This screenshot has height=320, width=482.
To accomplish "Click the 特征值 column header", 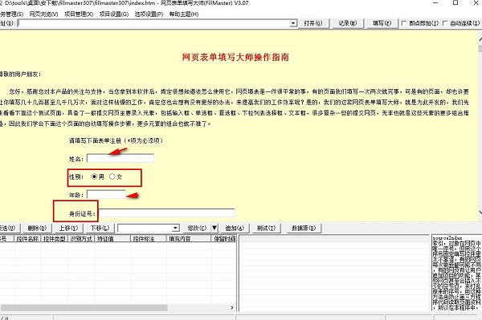I will coord(113,239).
